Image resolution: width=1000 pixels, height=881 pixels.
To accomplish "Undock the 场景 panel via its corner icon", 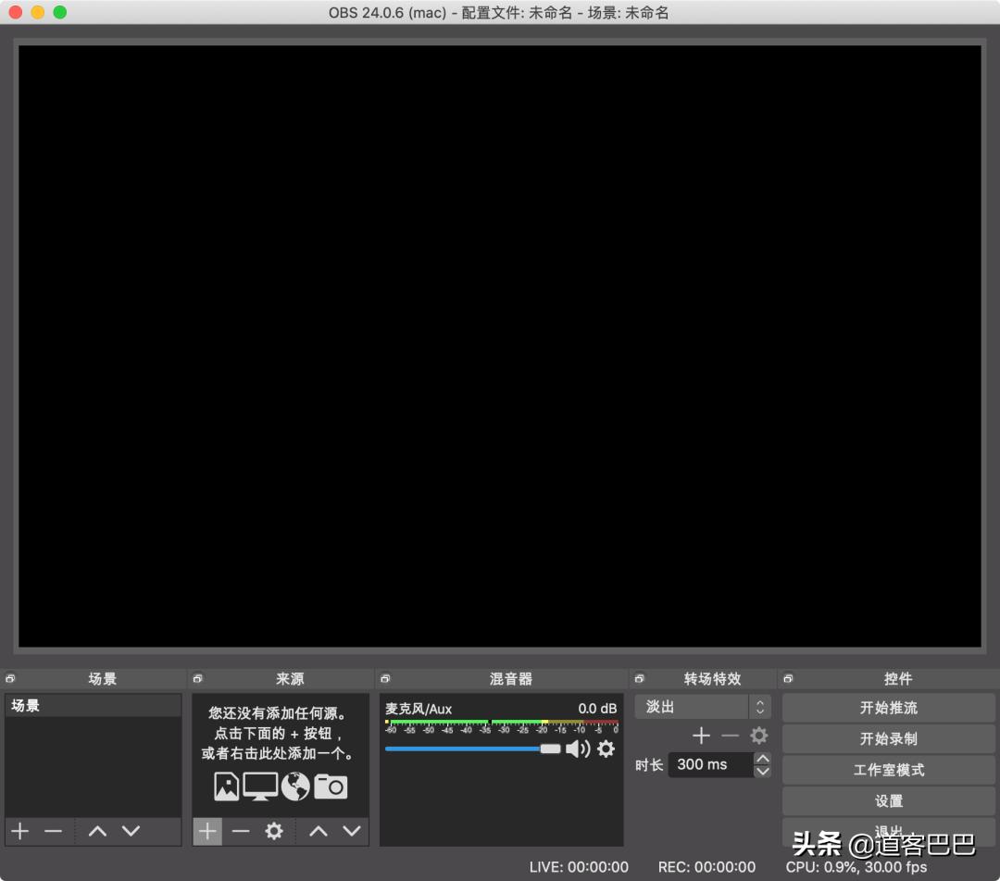I will [x=12, y=678].
